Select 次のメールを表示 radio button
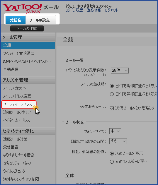Screen dimensions: 158x185 (112, 153)
